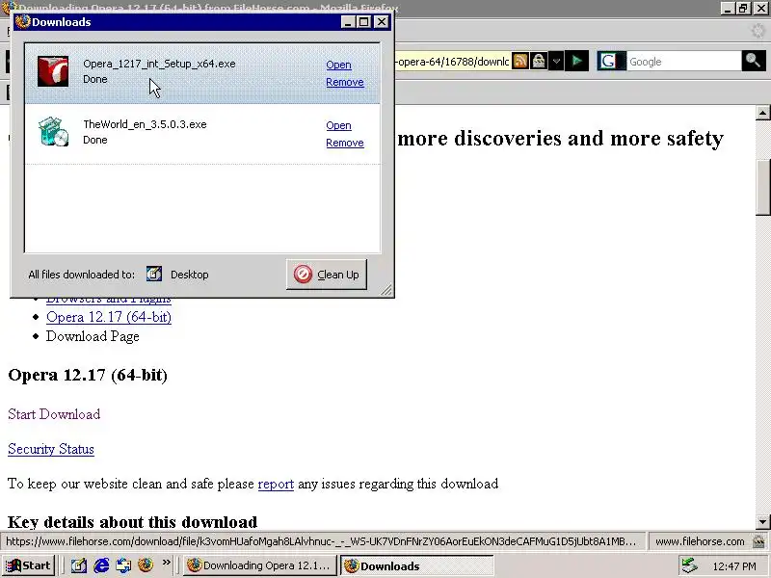Viewport: 771px width, 578px height.
Task: Click the status bar security icon
Action: [x=758, y=541]
